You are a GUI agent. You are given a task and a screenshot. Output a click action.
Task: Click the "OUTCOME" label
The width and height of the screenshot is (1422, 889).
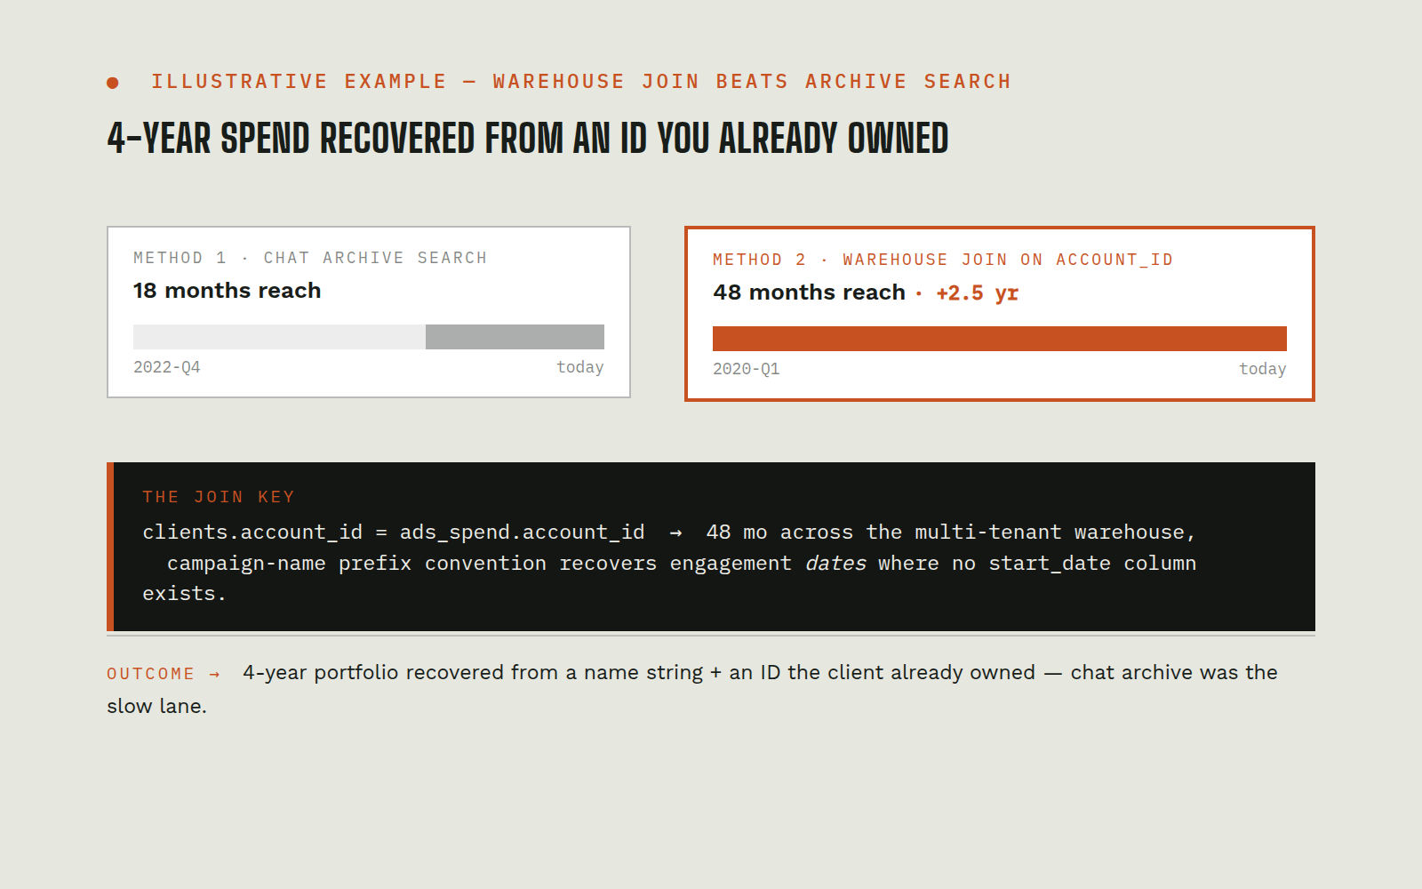tap(150, 674)
